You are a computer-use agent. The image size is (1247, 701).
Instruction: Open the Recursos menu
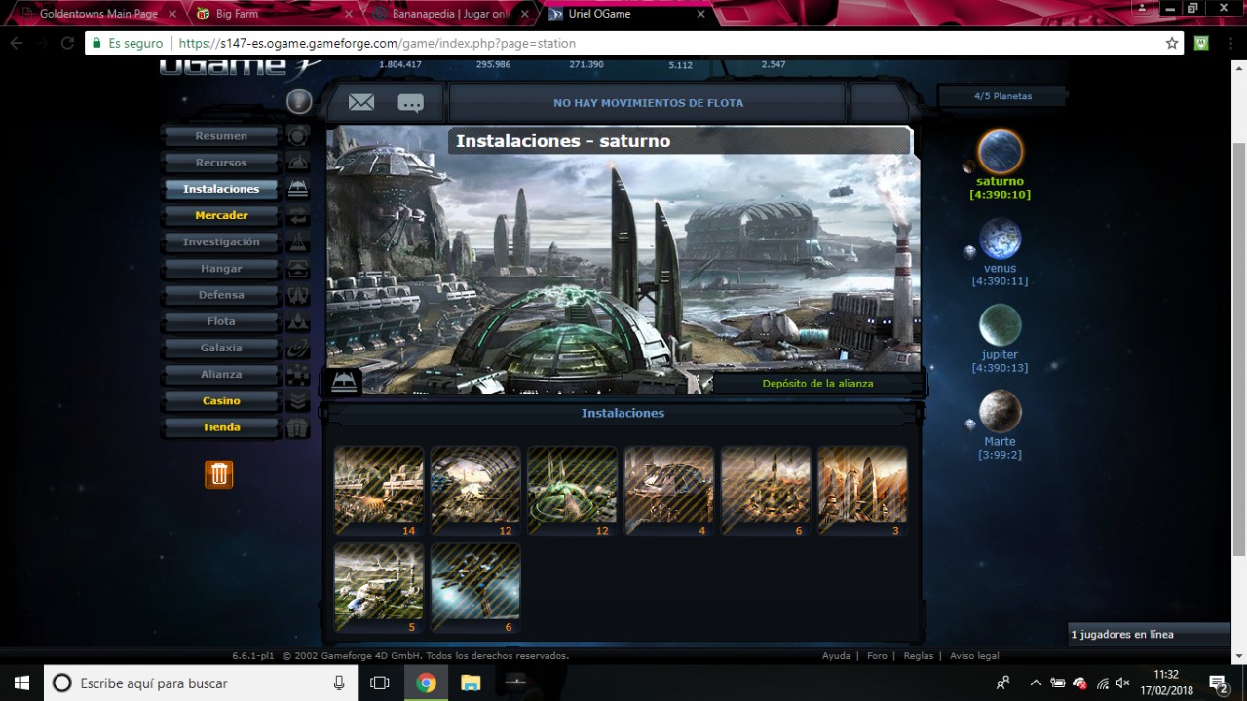[221, 163]
